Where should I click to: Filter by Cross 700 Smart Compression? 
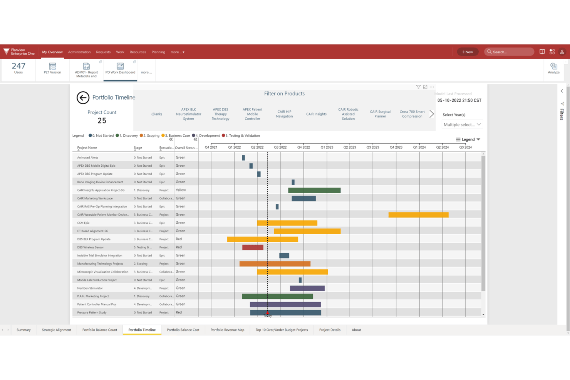click(x=412, y=114)
